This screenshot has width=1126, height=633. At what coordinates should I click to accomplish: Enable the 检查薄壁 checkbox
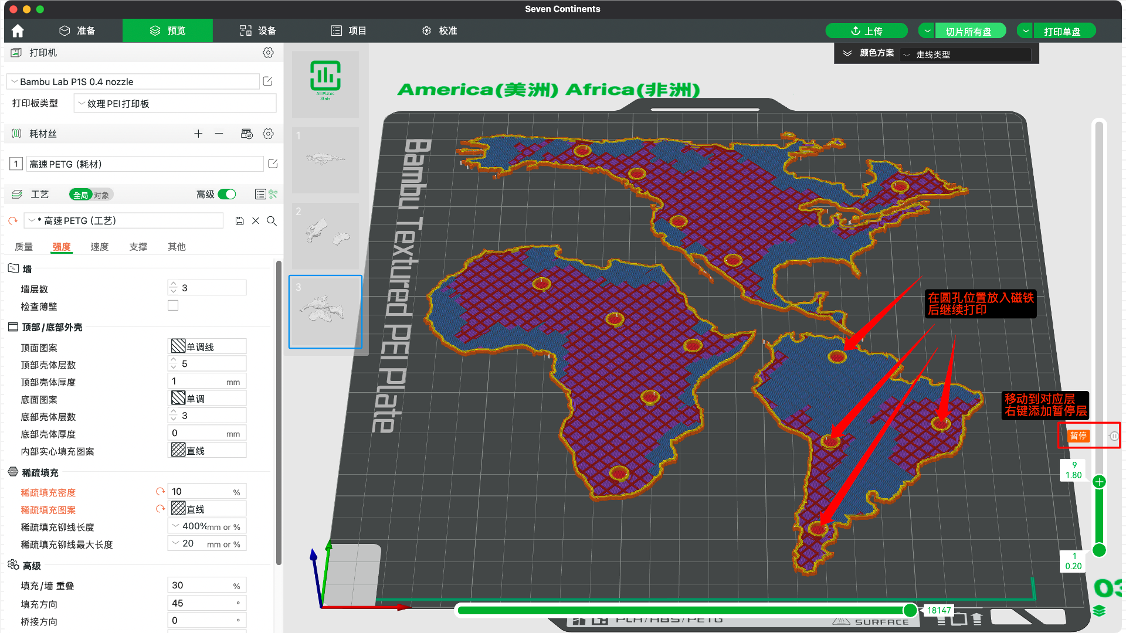click(x=173, y=305)
